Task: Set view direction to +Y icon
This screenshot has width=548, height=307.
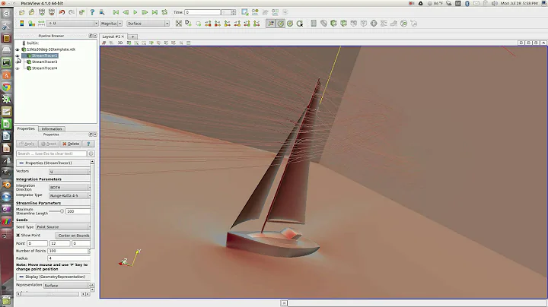Action: pos(227,24)
